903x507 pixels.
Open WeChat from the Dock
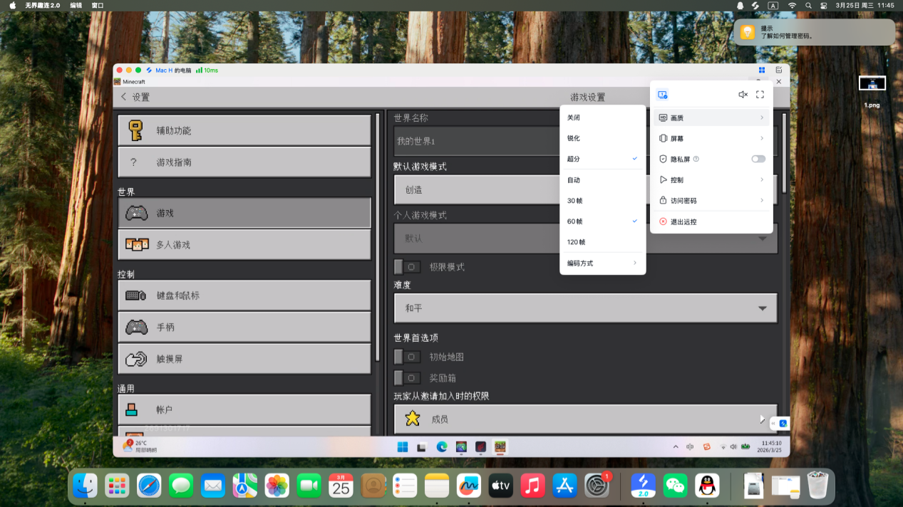click(x=675, y=485)
